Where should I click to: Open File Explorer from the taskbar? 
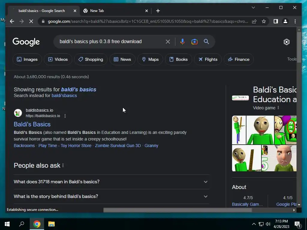pos(52,224)
